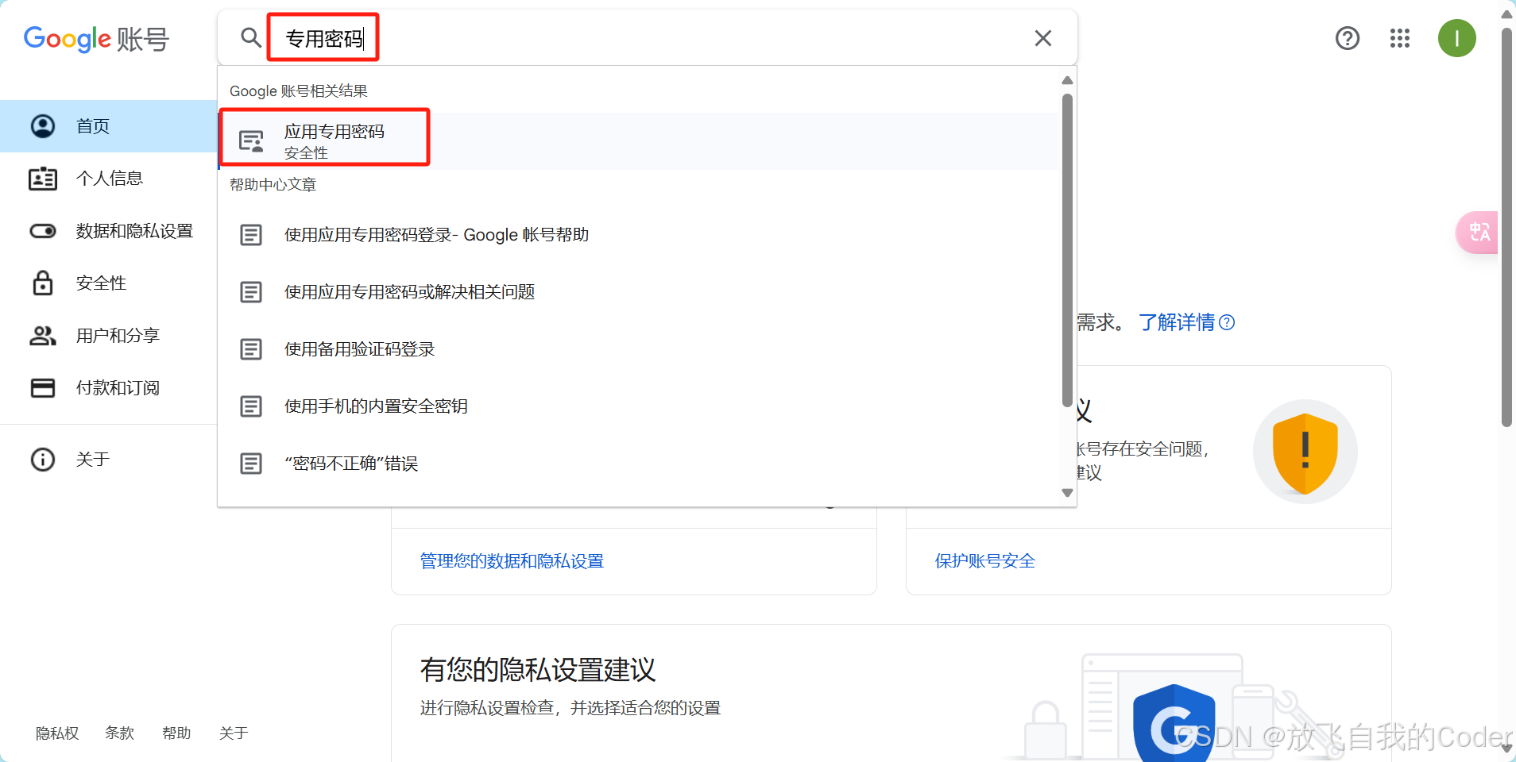Open 个人信息 in the sidebar
The width and height of the screenshot is (1516, 762).
[109, 179]
